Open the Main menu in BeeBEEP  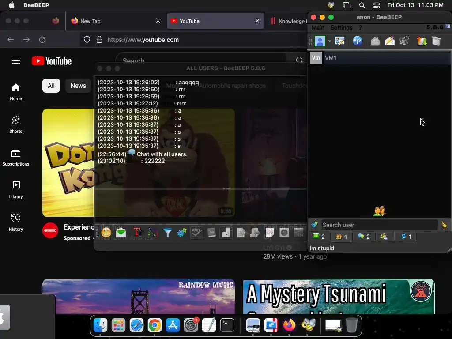pos(318,28)
